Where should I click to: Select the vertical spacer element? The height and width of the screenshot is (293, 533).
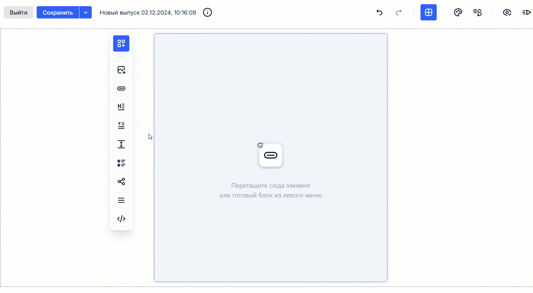pos(121,144)
